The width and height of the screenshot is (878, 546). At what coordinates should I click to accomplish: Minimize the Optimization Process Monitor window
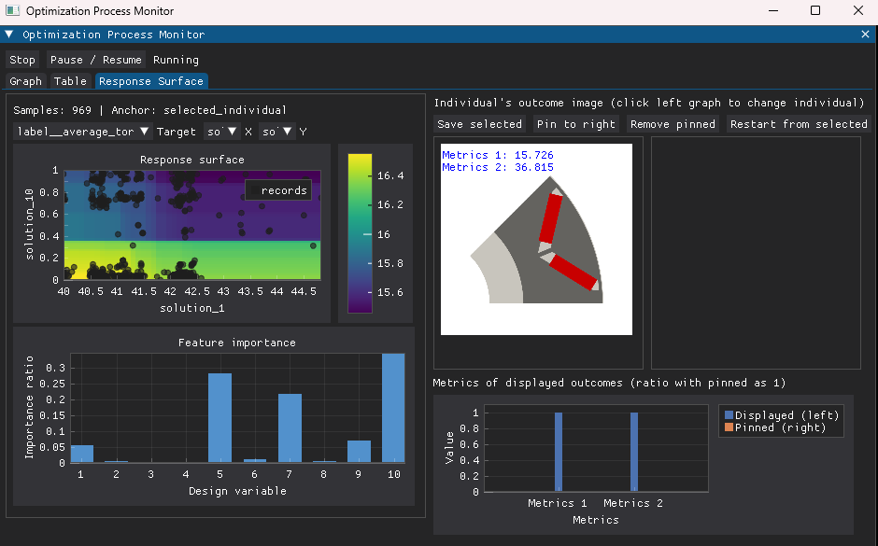coord(773,10)
